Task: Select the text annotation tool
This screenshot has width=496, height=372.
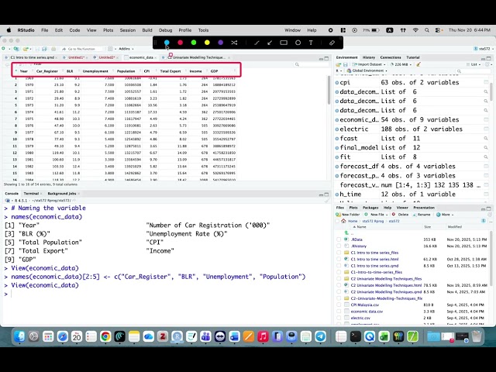Action: 311,43
